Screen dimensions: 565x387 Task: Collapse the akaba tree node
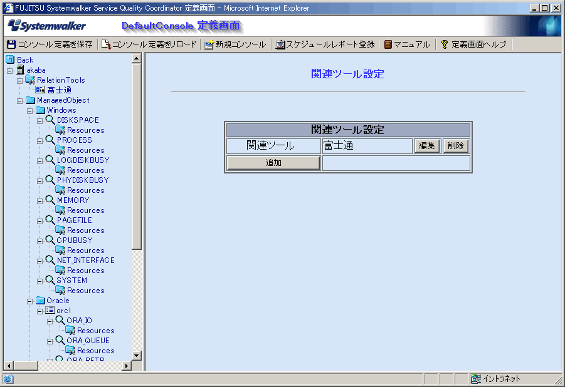click(10, 71)
